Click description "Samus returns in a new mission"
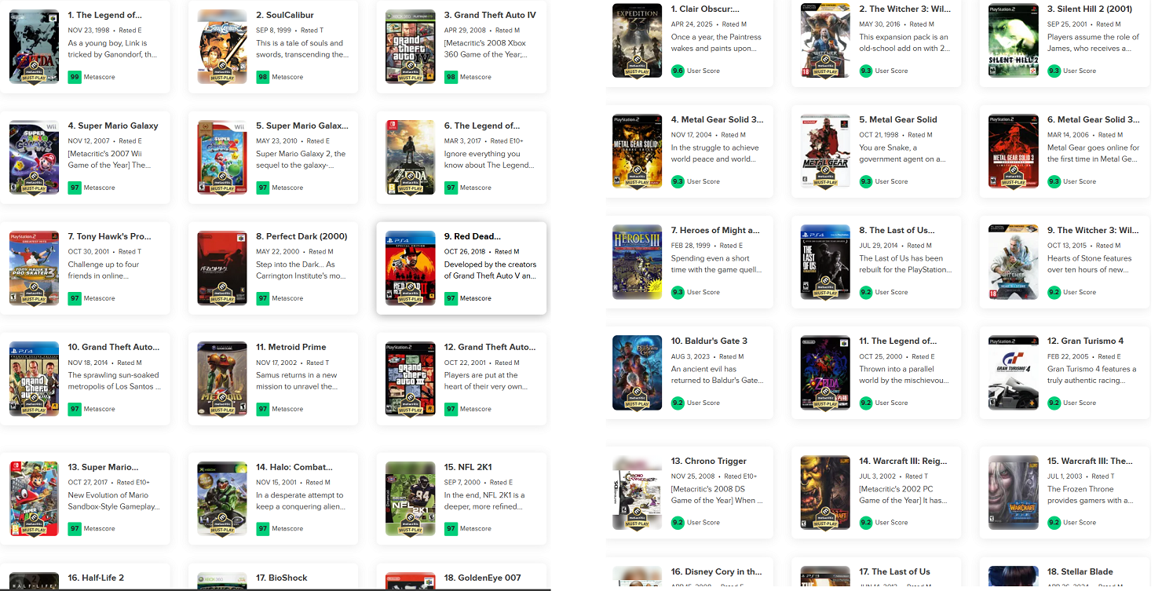Image resolution: width=1162 pixels, height=591 pixels. pos(297,381)
